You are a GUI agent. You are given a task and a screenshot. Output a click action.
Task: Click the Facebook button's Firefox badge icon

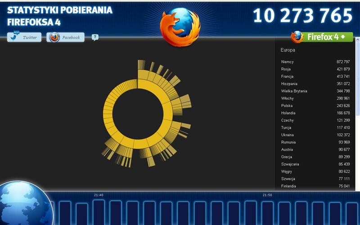54,37
